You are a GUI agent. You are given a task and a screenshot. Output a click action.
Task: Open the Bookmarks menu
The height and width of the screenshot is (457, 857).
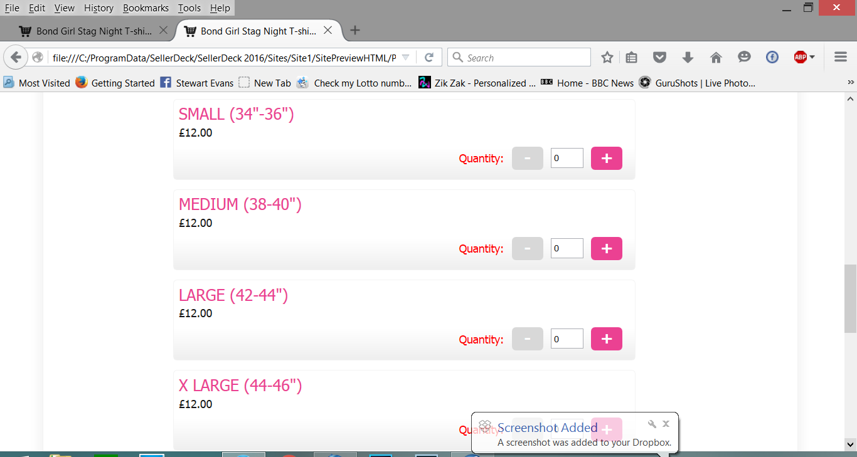(146, 8)
